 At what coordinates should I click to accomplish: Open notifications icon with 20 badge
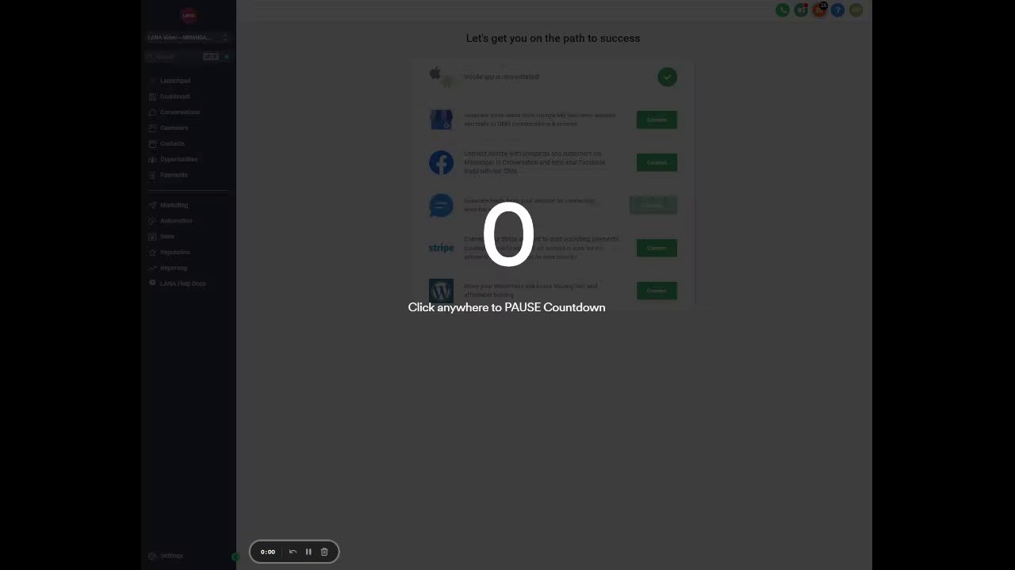[819, 10]
